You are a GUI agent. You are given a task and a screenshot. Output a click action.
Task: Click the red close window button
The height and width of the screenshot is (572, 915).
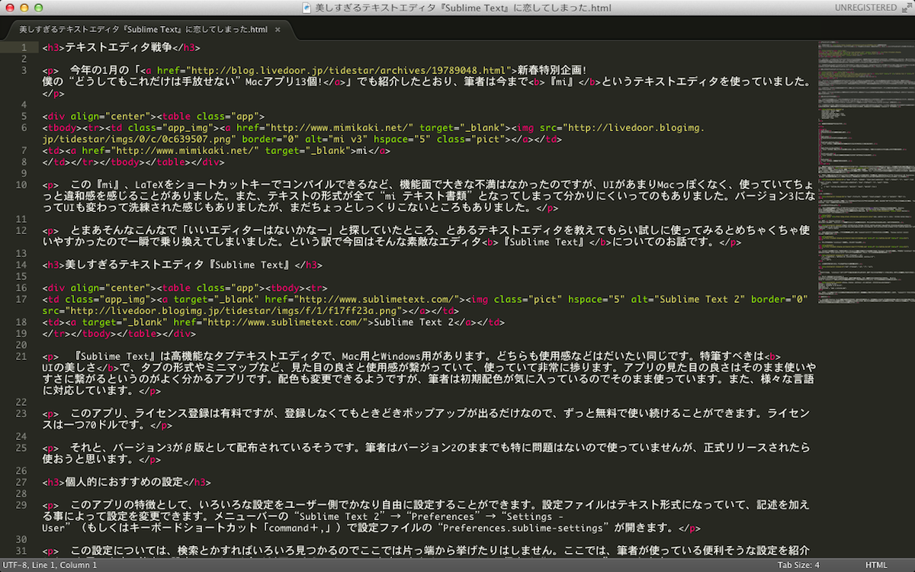[x=10, y=8]
